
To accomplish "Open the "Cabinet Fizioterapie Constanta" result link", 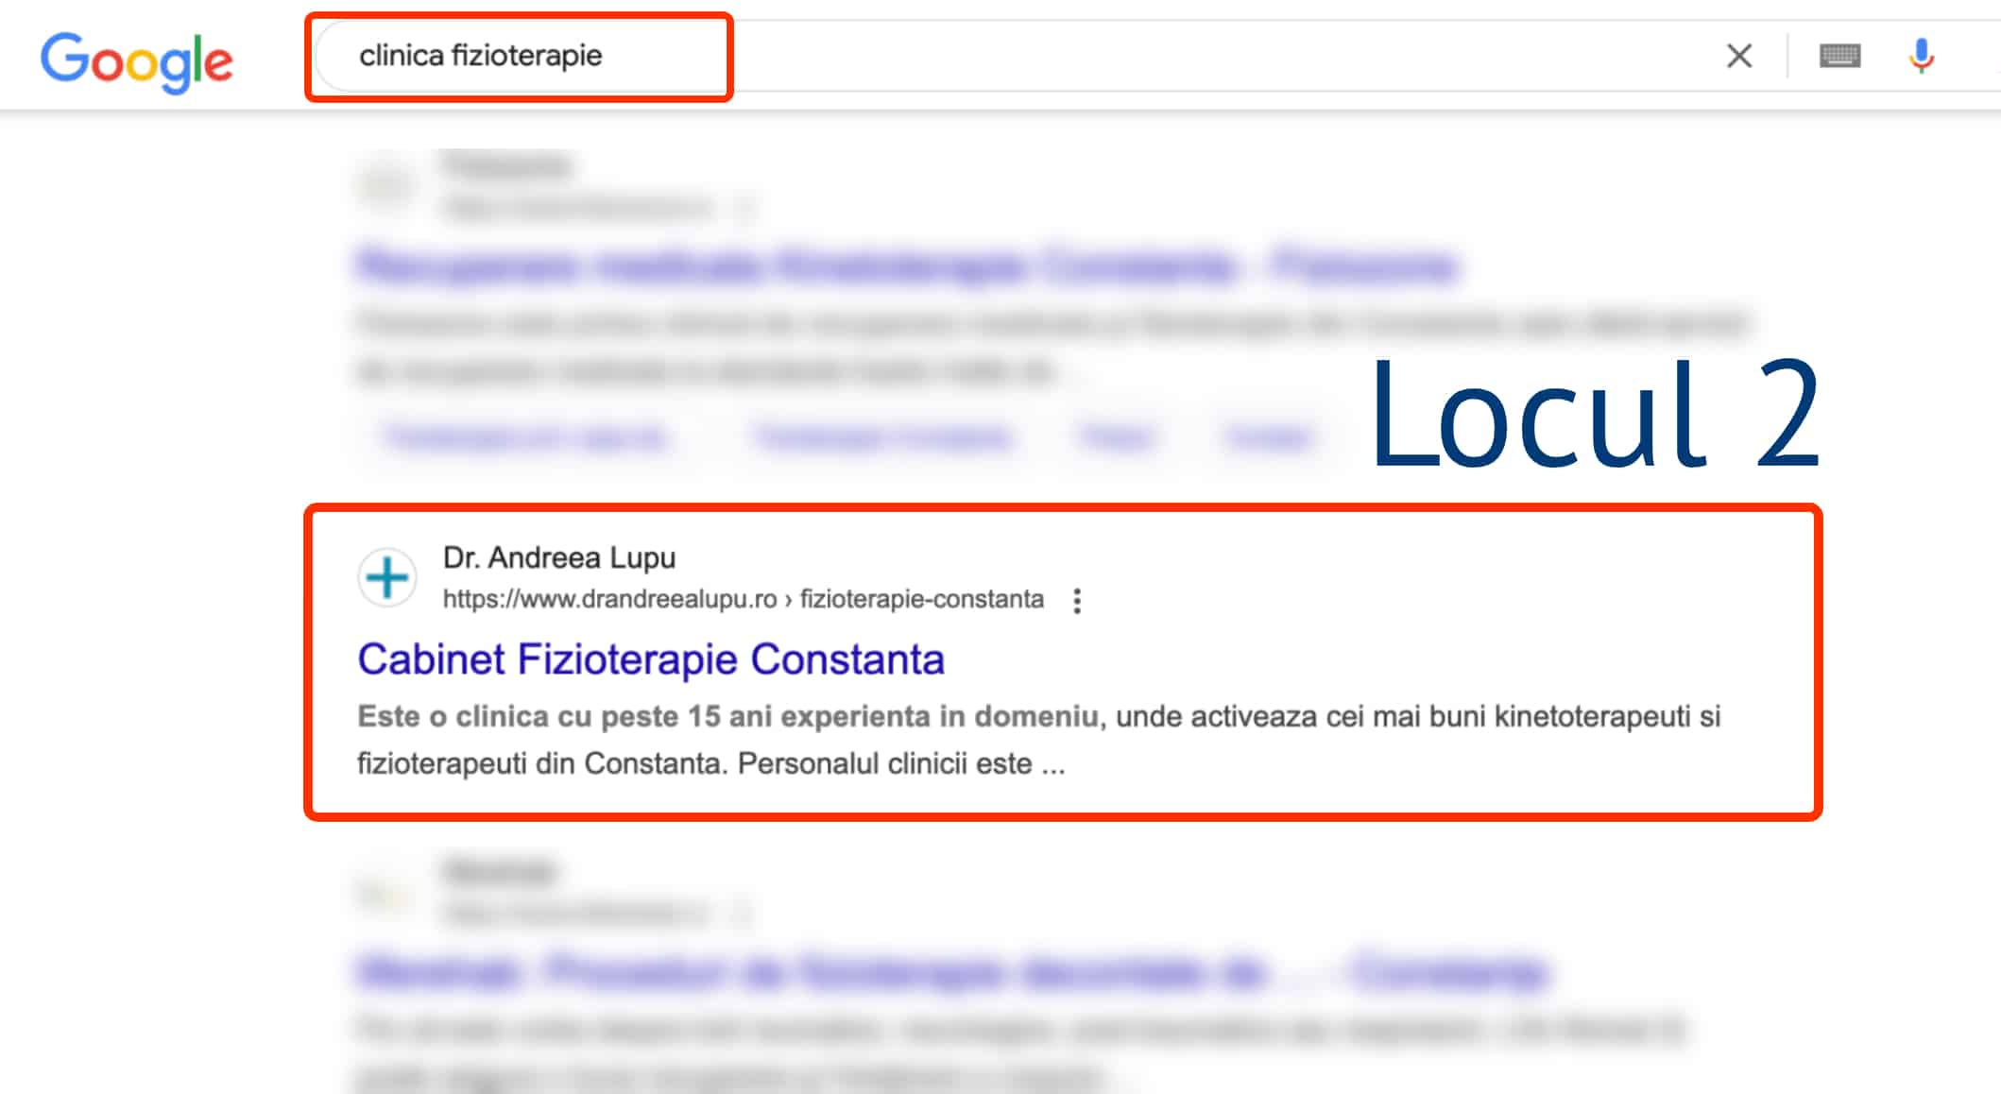I will click(x=651, y=658).
